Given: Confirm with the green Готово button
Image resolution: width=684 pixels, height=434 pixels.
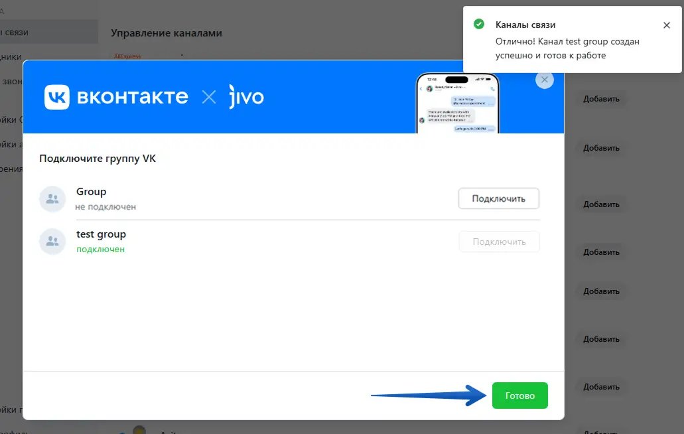Looking at the screenshot, I should point(520,396).
